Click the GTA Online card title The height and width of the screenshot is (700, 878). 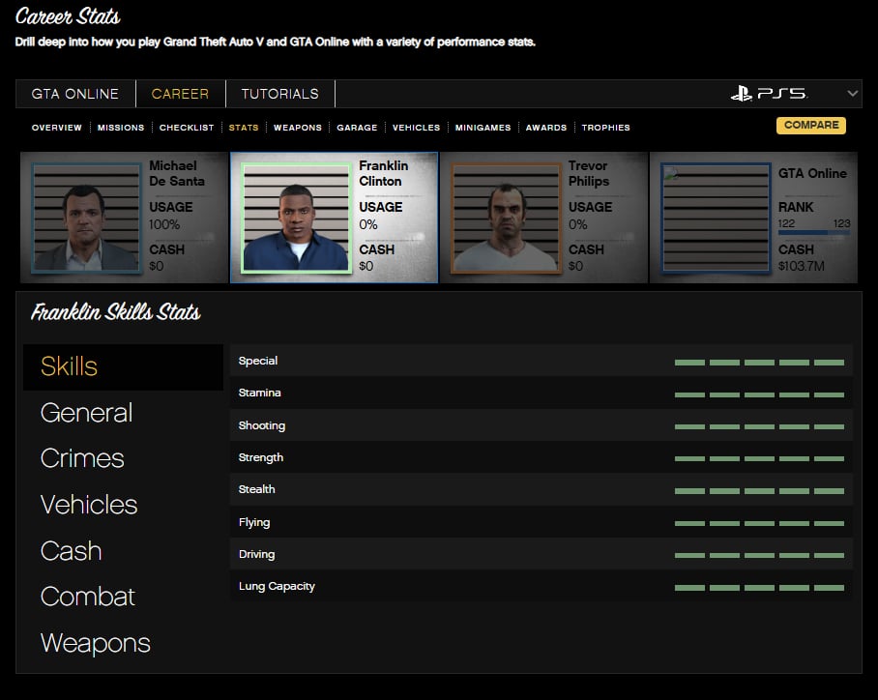tap(812, 174)
